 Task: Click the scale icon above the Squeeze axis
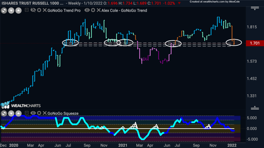point(255,108)
